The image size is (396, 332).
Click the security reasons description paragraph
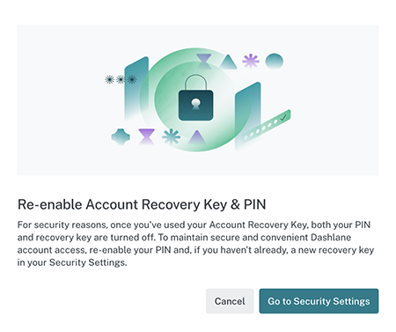[195, 244]
